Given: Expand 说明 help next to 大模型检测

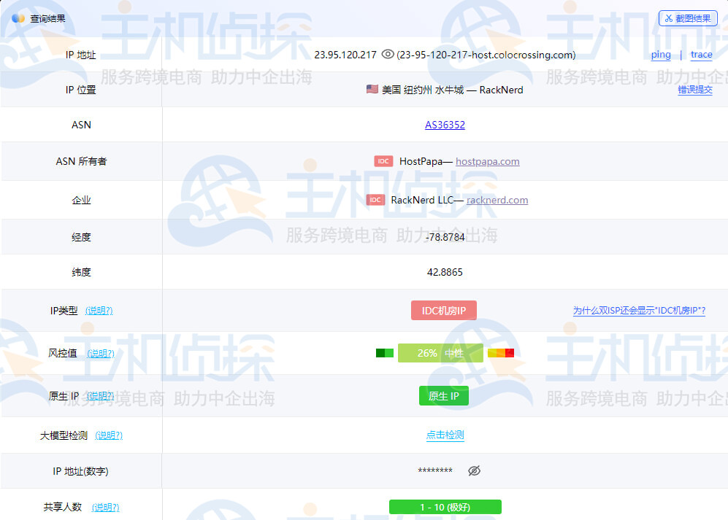Looking at the screenshot, I should tap(109, 435).
